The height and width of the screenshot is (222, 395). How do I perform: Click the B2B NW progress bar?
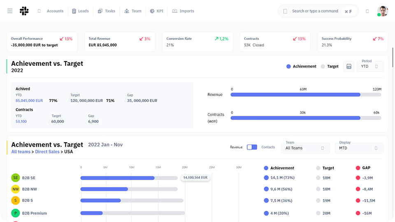click(x=129, y=189)
